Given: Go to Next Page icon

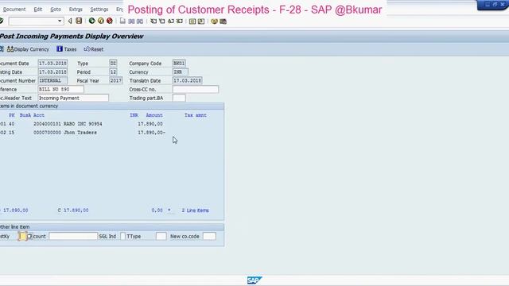Looking at the screenshot, I should pos(171,21).
